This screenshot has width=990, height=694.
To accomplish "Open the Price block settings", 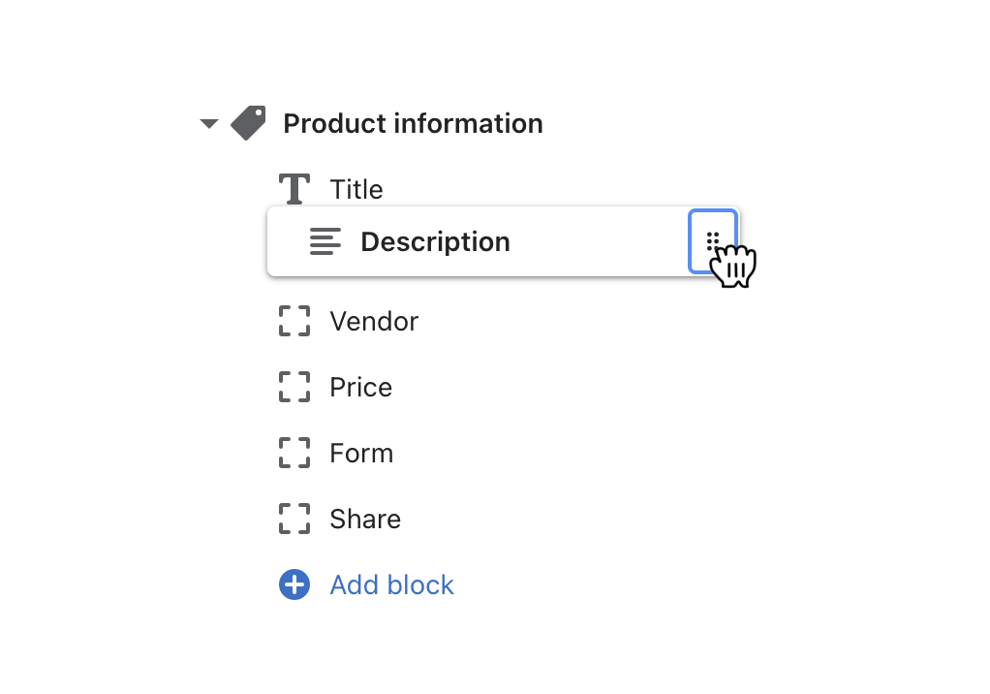I will click(x=360, y=388).
